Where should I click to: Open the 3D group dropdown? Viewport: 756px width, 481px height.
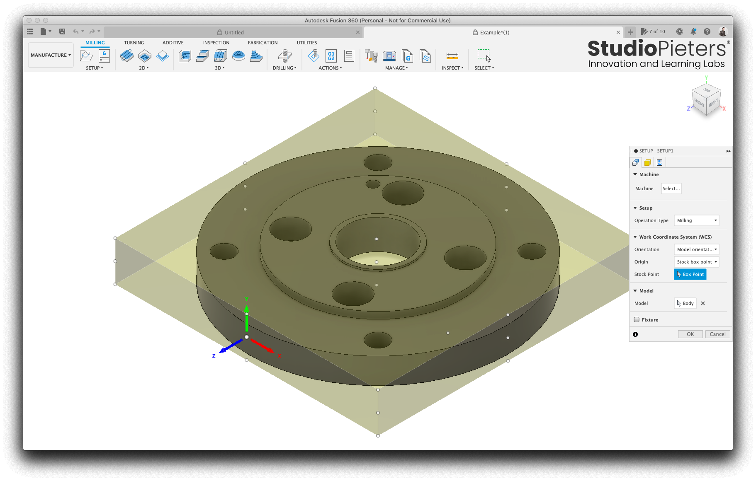point(220,68)
